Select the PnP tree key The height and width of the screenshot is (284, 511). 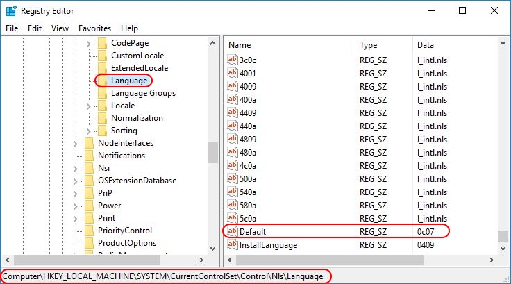[105, 193]
